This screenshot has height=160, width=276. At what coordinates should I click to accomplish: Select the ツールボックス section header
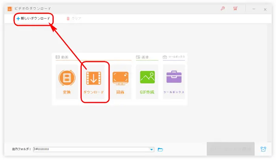(x=174, y=57)
